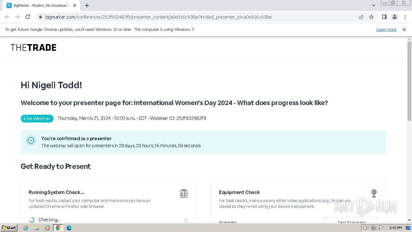Click the presenter countdown timer text
The image size is (412, 232).
tap(121, 146)
